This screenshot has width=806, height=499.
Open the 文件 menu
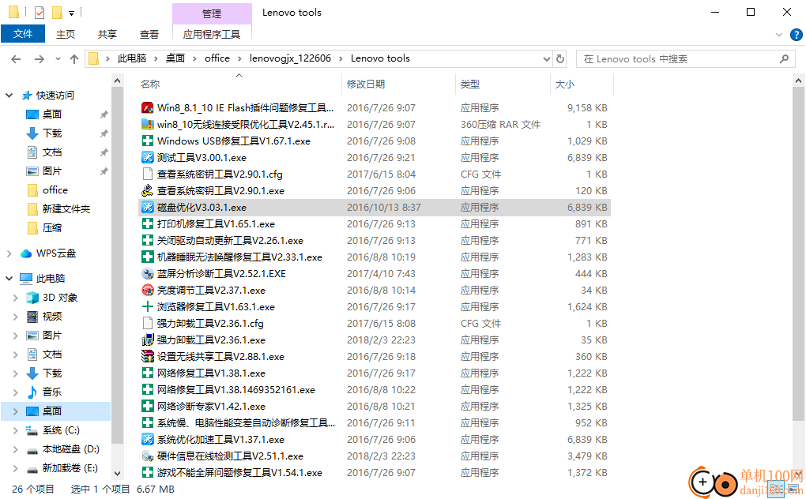click(x=23, y=34)
